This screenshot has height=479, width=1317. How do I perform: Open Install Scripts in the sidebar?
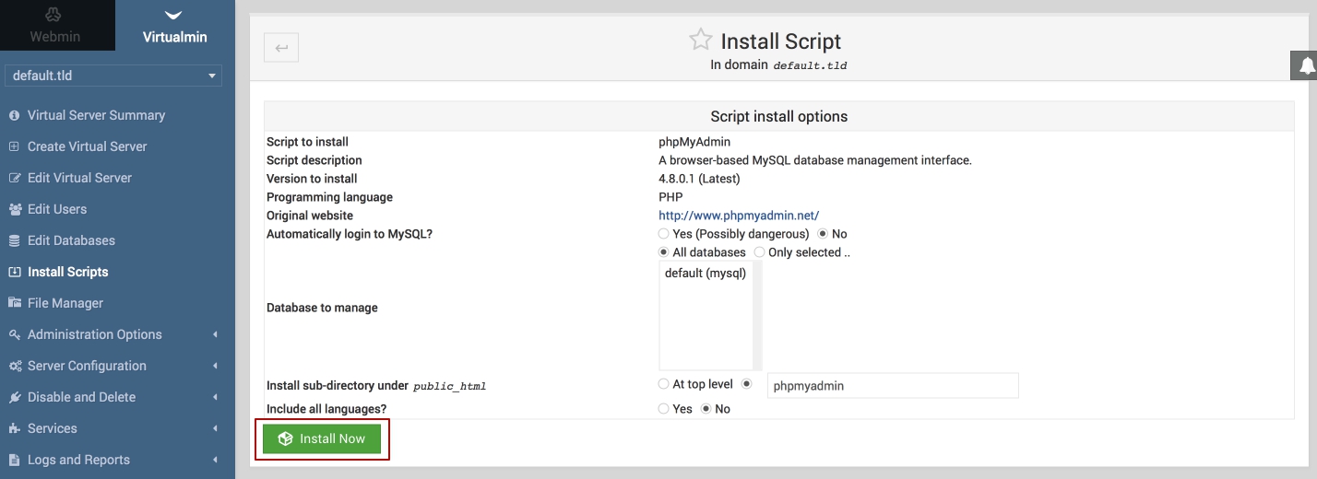67,272
